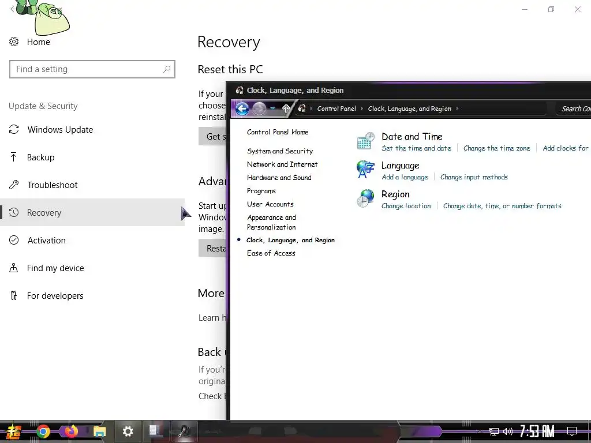This screenshot has height=443, width=591.
Task: Click Change input methods link
Action: 474,177
